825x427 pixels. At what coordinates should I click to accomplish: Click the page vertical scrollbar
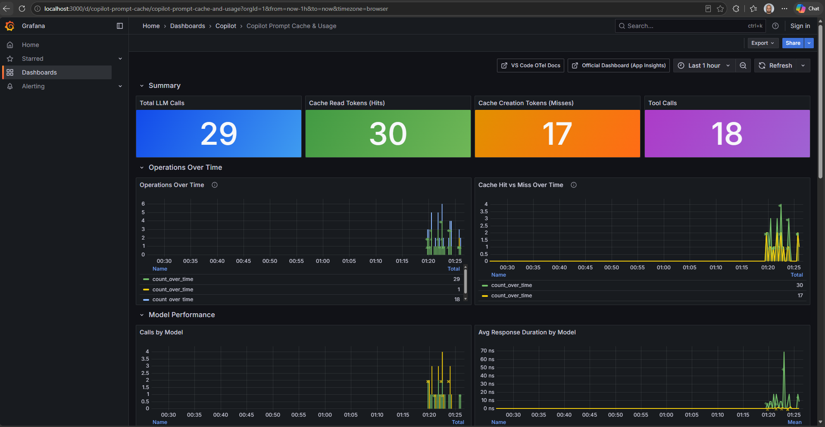[x=820, y=101]
